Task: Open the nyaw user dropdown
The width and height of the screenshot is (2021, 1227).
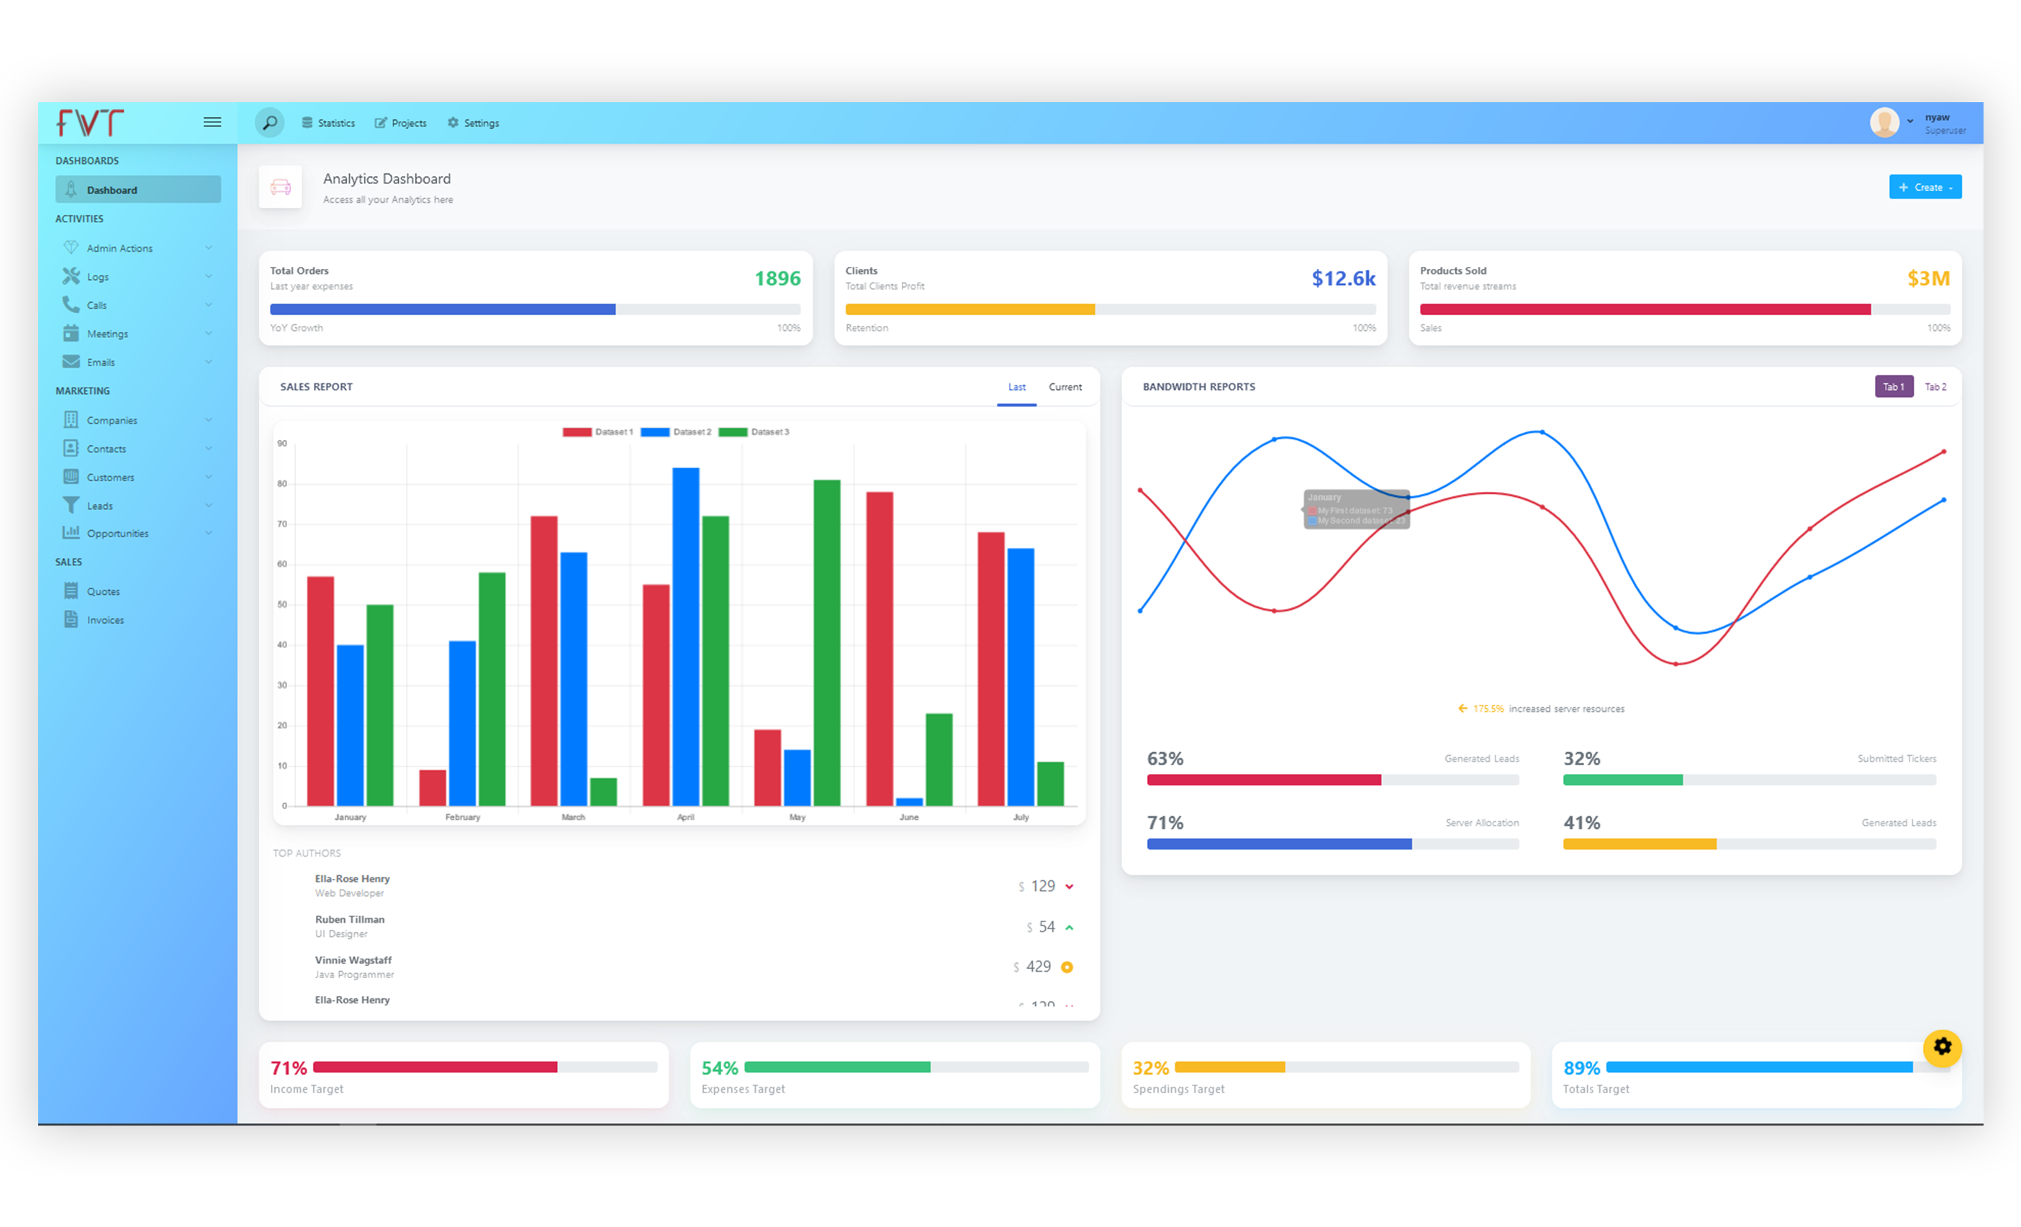Action: [1910, 122]
